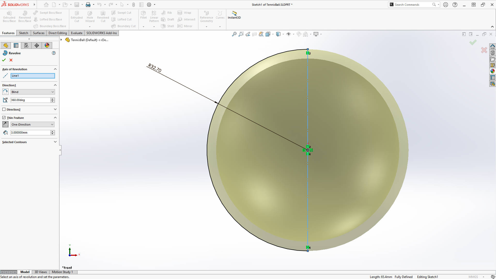This screenshot has width=496, height=279.
Task: Click the Reverse Direction icon next to Blind
Action: pos(5,92)
